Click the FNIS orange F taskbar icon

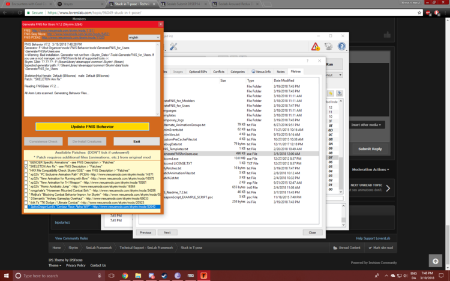[x=203, y=276]
